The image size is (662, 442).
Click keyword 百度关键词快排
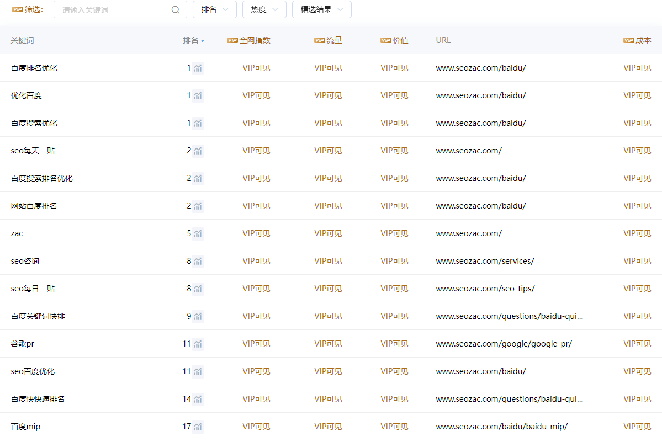(x=38, y=316)
